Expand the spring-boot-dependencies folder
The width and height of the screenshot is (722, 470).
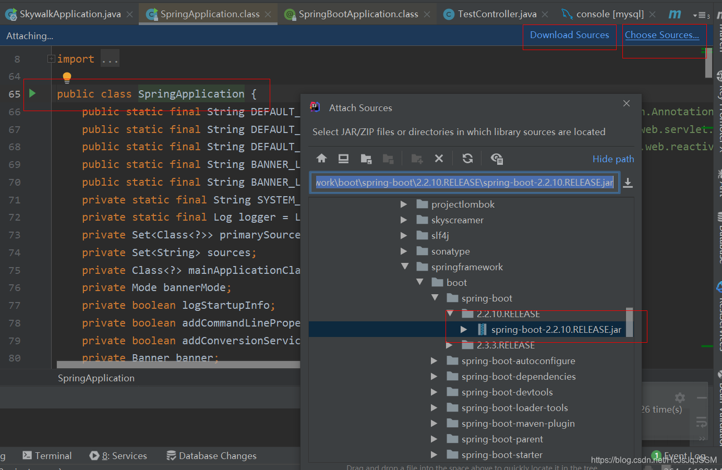coord(434,377)
